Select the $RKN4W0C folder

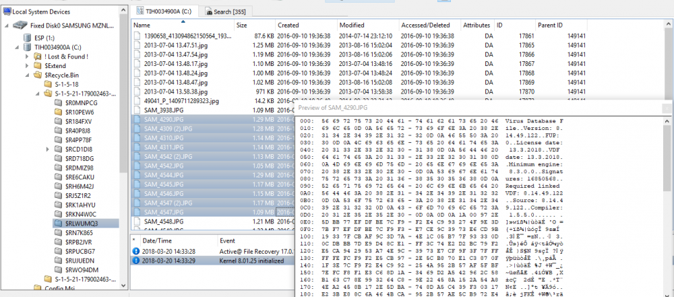click(x=81, y=214)
